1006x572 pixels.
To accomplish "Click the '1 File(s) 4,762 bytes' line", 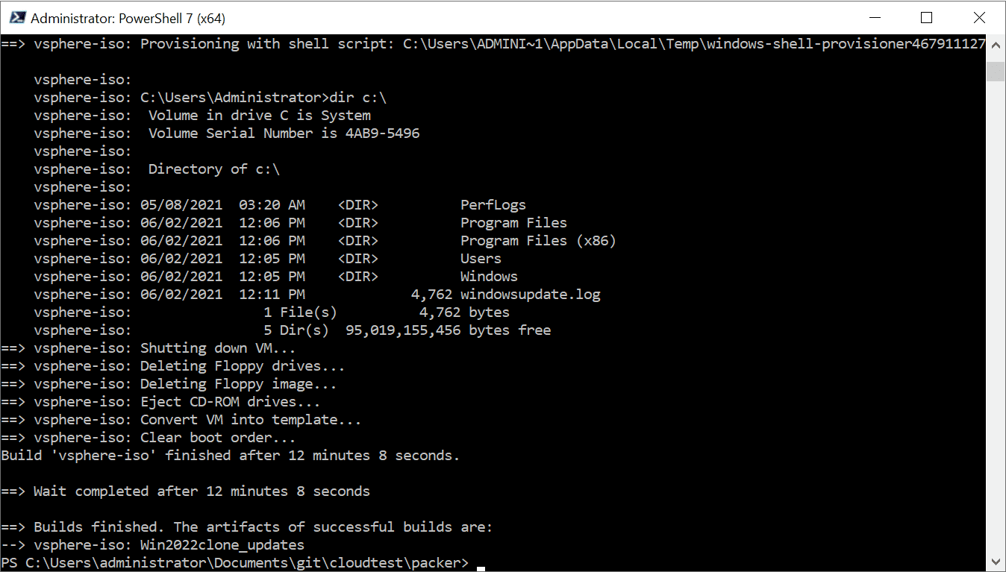I will coord(387,312).
